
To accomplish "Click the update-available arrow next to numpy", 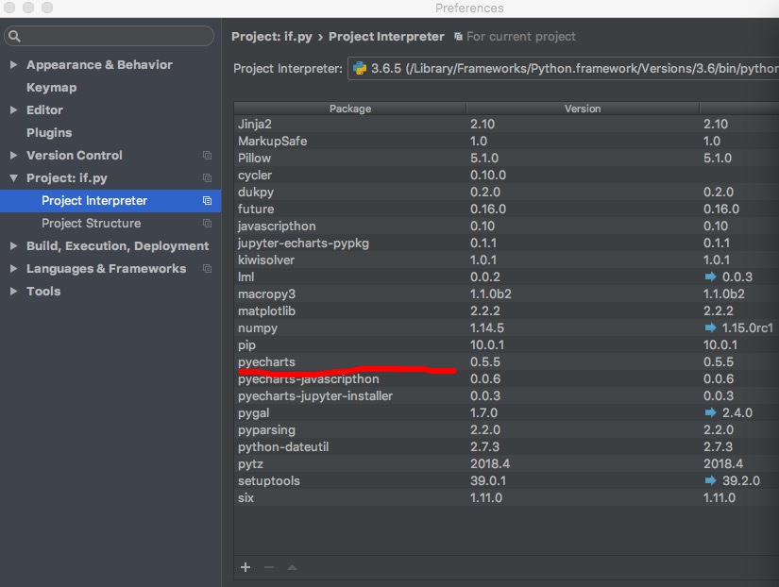I will pyautogui.click(x=710, y=327).
